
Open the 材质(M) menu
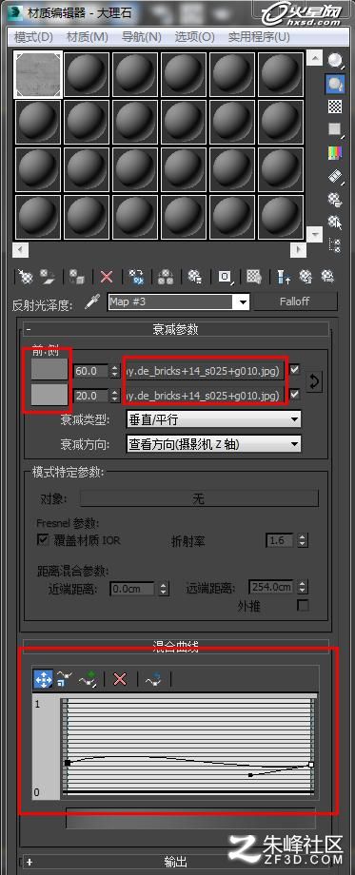[x=87, y=37]
